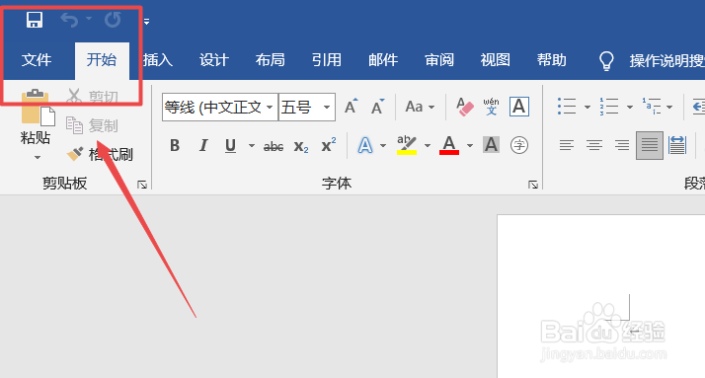This screenshot has height=378, width=705.
Task: Open the Multilevel List dropdown arrow
Action: 669,107
